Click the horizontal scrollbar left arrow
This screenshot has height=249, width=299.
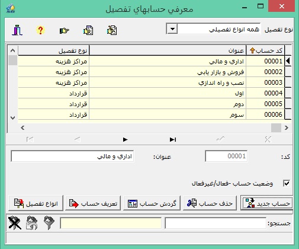[x=22, y=128]
